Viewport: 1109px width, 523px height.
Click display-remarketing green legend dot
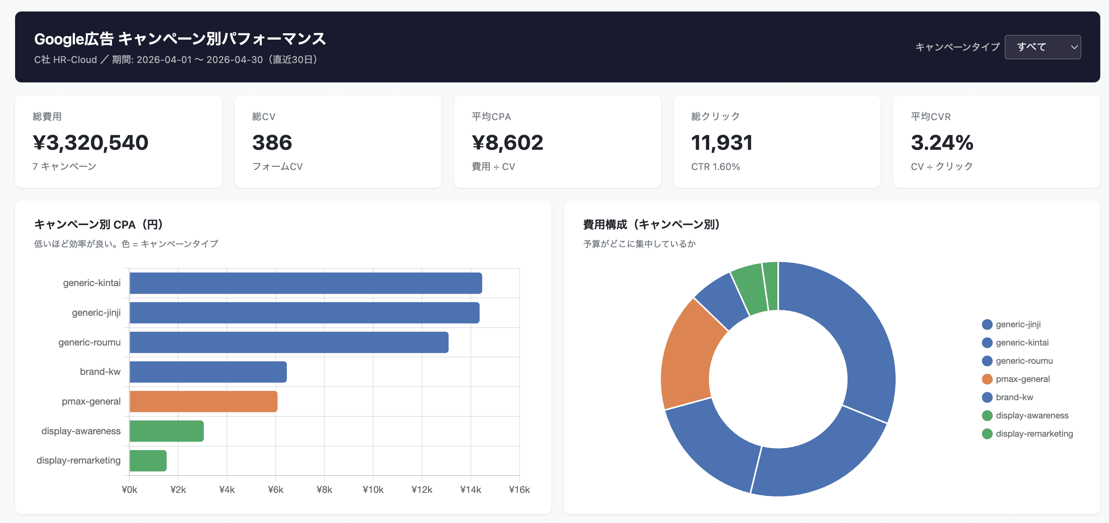point(987,433)
